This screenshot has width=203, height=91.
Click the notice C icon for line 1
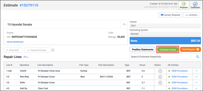coord(160,71)
